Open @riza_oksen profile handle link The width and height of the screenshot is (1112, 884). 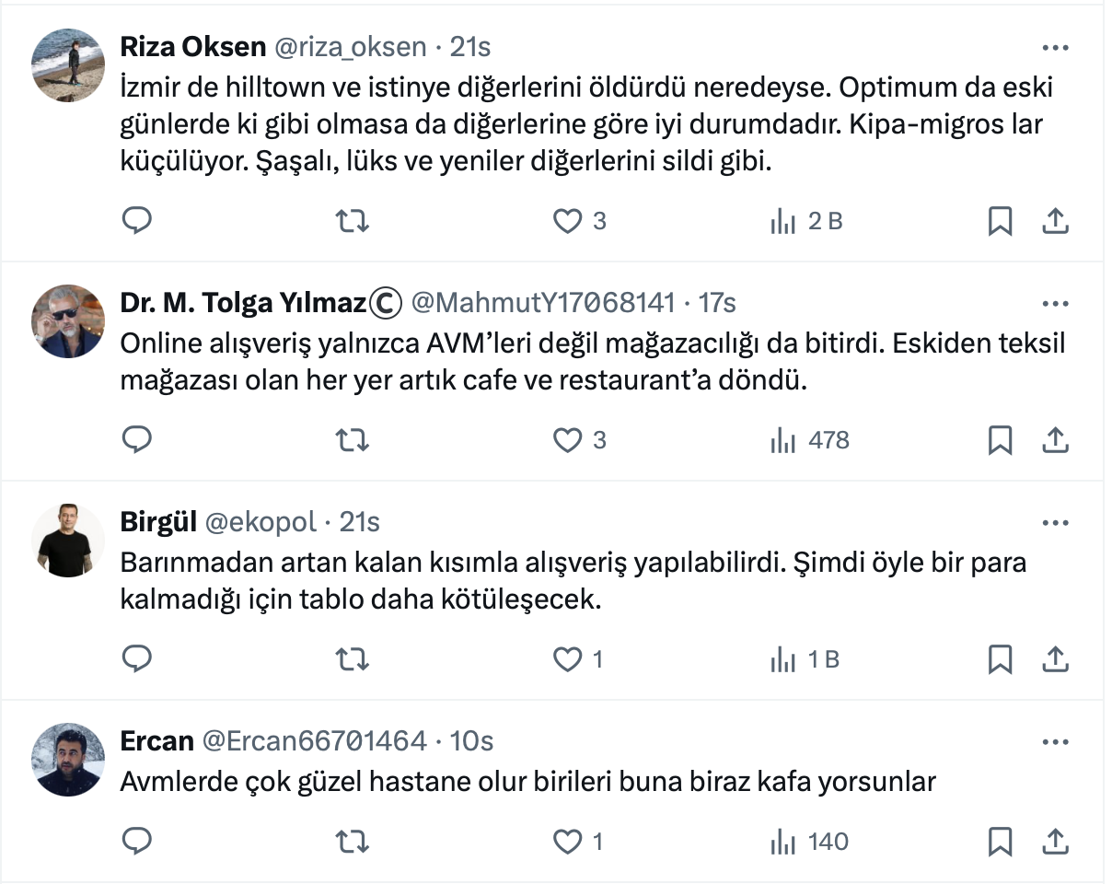click(350, 47)
